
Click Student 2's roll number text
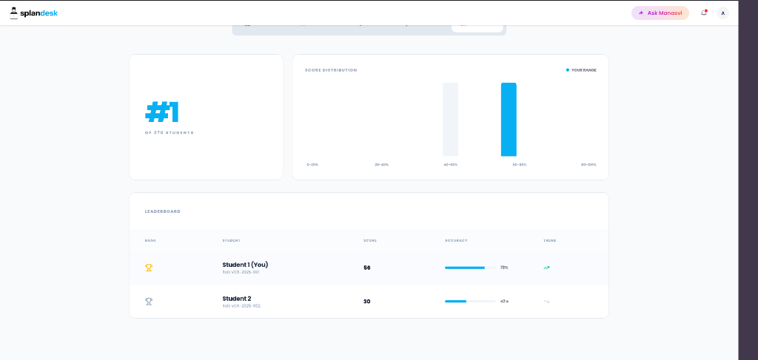pos(241,306)
